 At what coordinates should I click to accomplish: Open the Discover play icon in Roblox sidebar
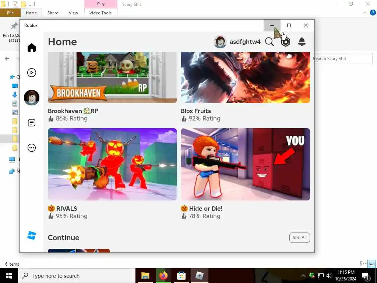[x=32, y=73]
